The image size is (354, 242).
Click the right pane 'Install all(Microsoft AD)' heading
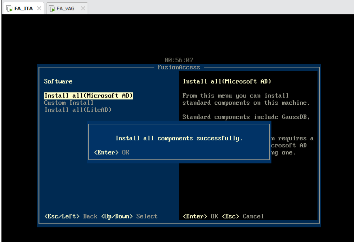pyautogui.click(x=227, y=81)
